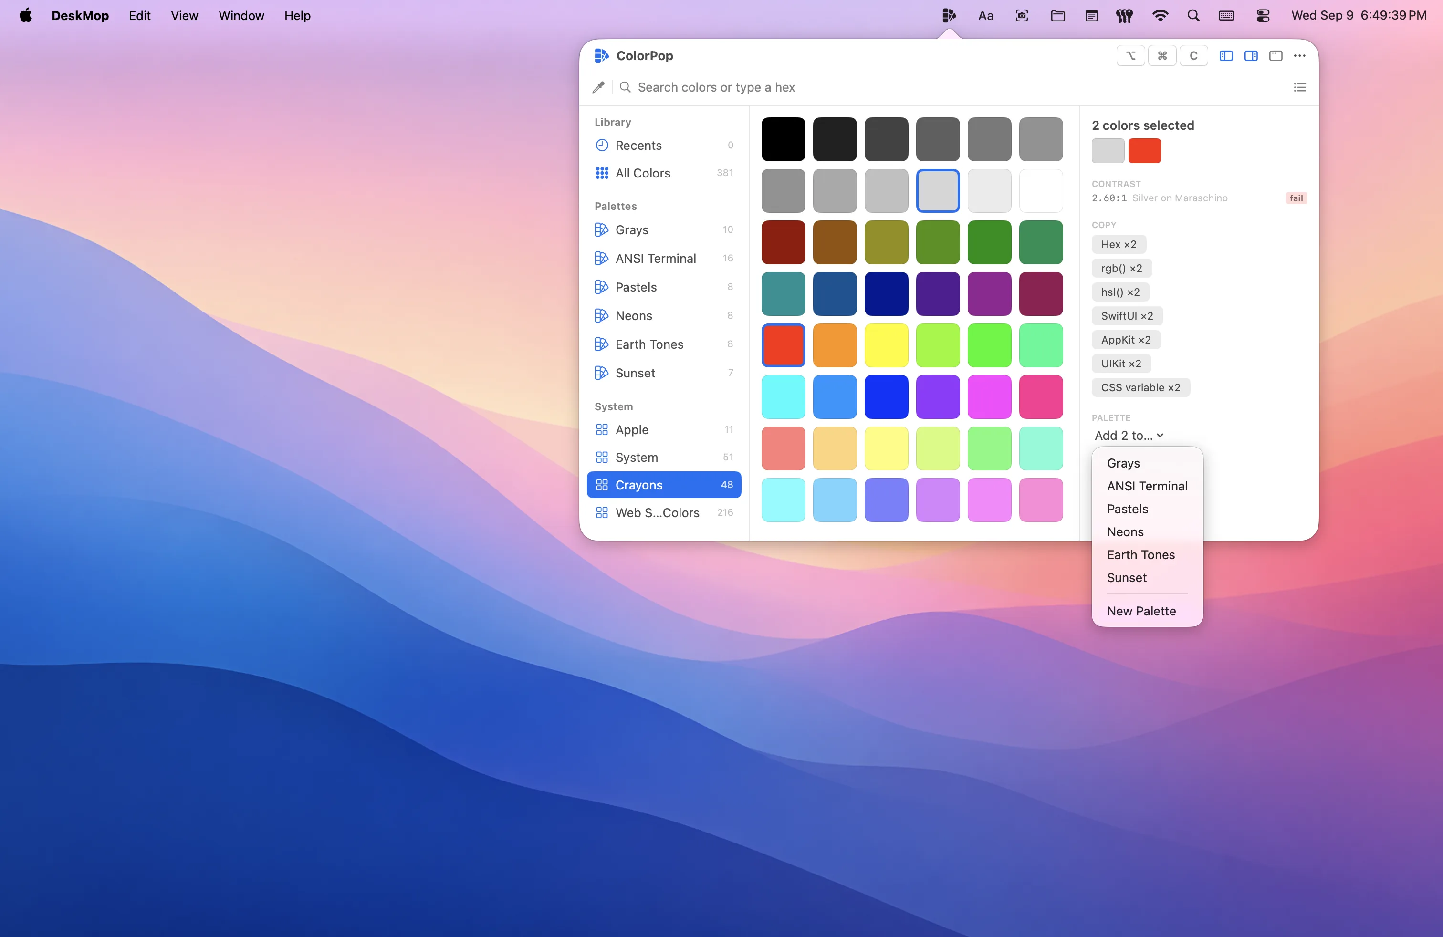1443x937 pixels.
Task: Choose New Palette in the dropdown menu
Action: coord(1147,611)
